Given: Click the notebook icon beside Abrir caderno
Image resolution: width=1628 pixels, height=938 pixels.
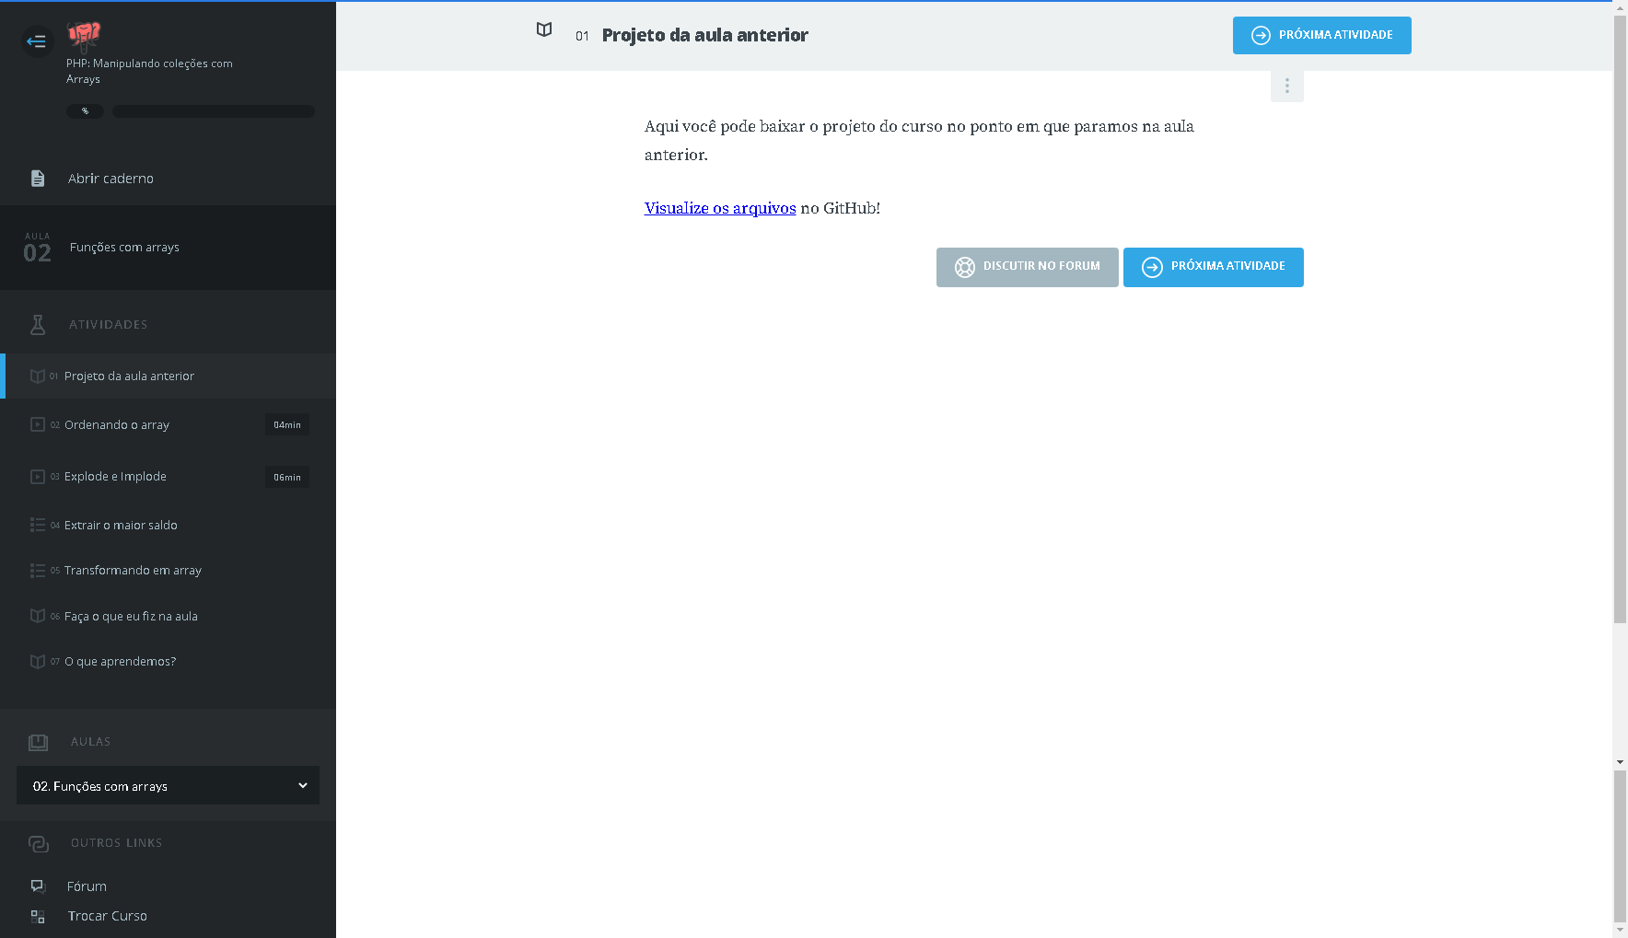Looking at the screenshot, I should pos(38,179).
